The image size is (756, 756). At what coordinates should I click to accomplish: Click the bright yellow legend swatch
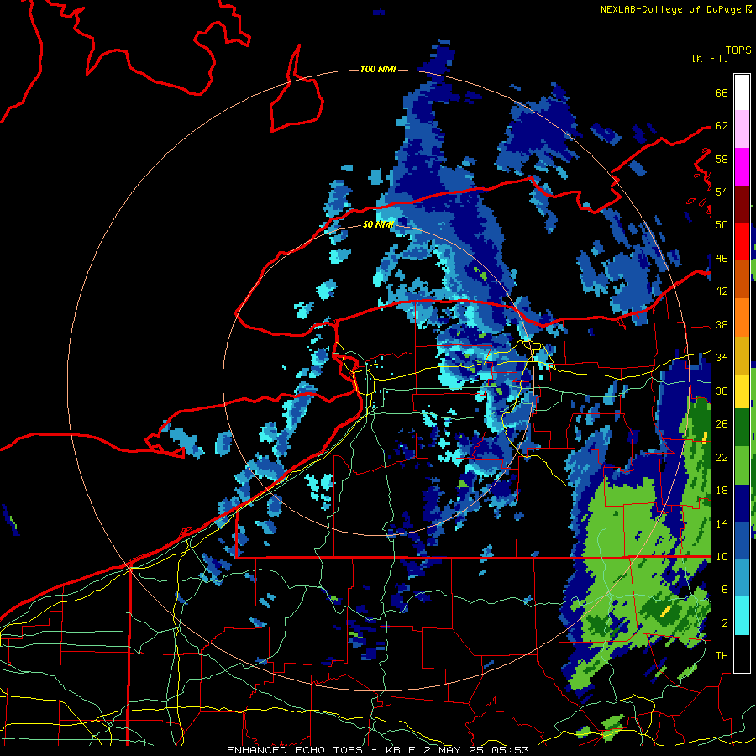click(742, 391)
